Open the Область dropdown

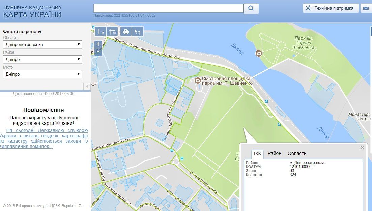point(42,44)
